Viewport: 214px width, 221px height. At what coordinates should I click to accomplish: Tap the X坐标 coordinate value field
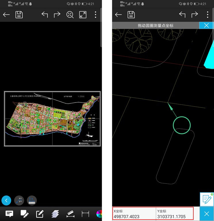coord(134,214)
